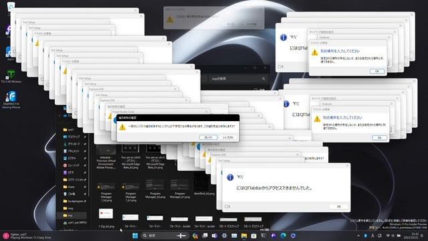The image size is (428, 241).
Task: Tick the checkbox in the frontmost QTTabBar error dialog
Action: [226, 207]
